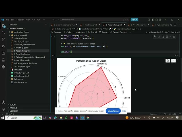Click the Hide link in sharing bar
The image size is (182, 137).
pyautogui.click(x=124, y=111)
